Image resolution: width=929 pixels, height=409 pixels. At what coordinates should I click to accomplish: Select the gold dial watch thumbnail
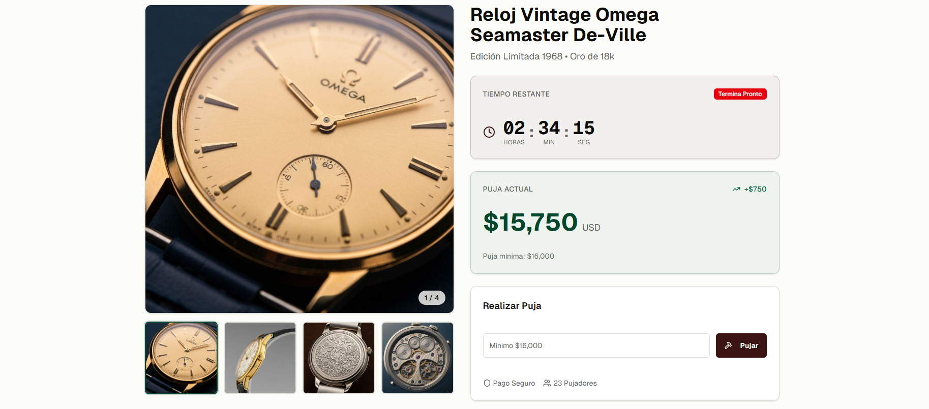(x=181, y=357)
